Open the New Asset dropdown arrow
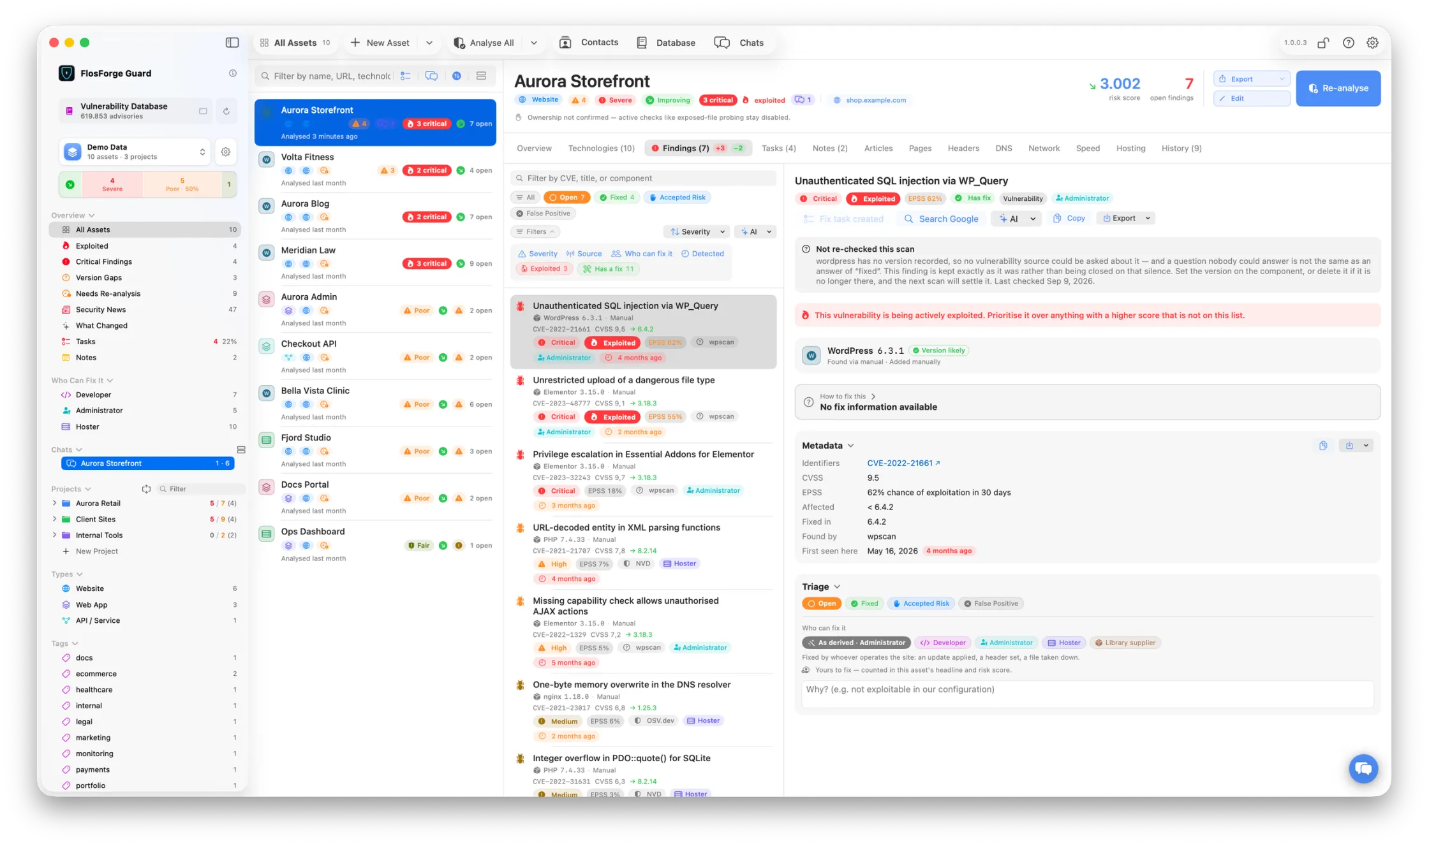Viewport: 1429px width, 846px height. pos(429,43)
